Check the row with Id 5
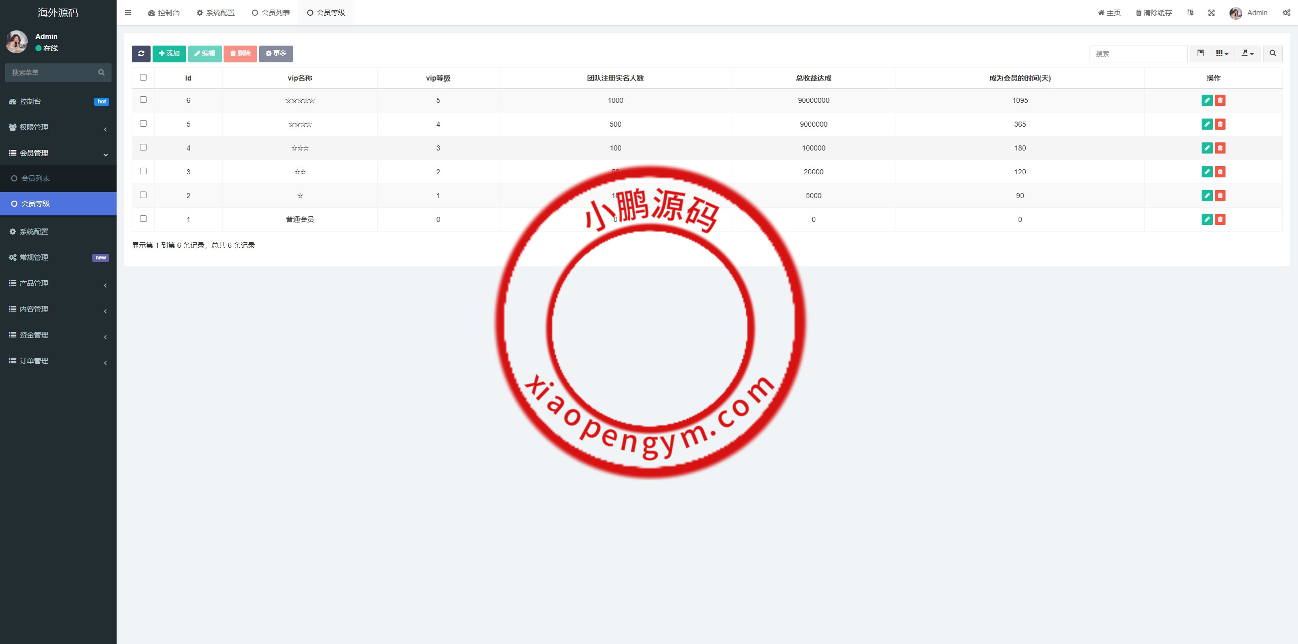Screen dimensions: 1298x644 tap(143, 124)
